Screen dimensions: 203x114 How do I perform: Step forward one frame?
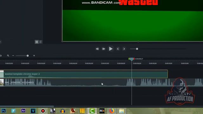point(104,49)
